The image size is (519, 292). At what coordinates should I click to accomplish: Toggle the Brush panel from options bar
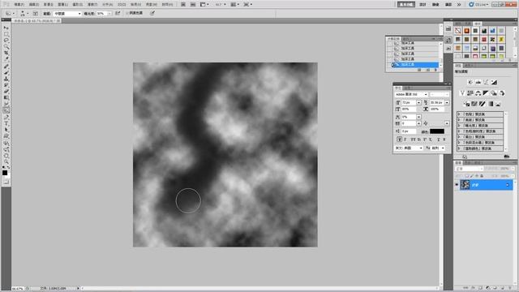[36, 14]
